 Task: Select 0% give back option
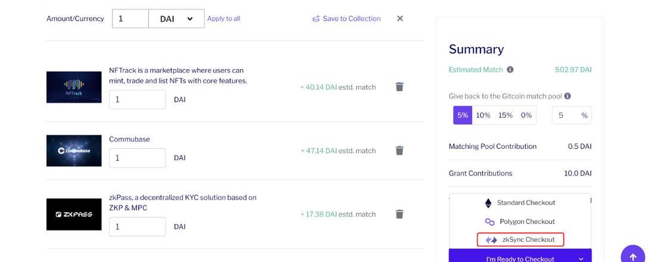(x=526, y=116)
